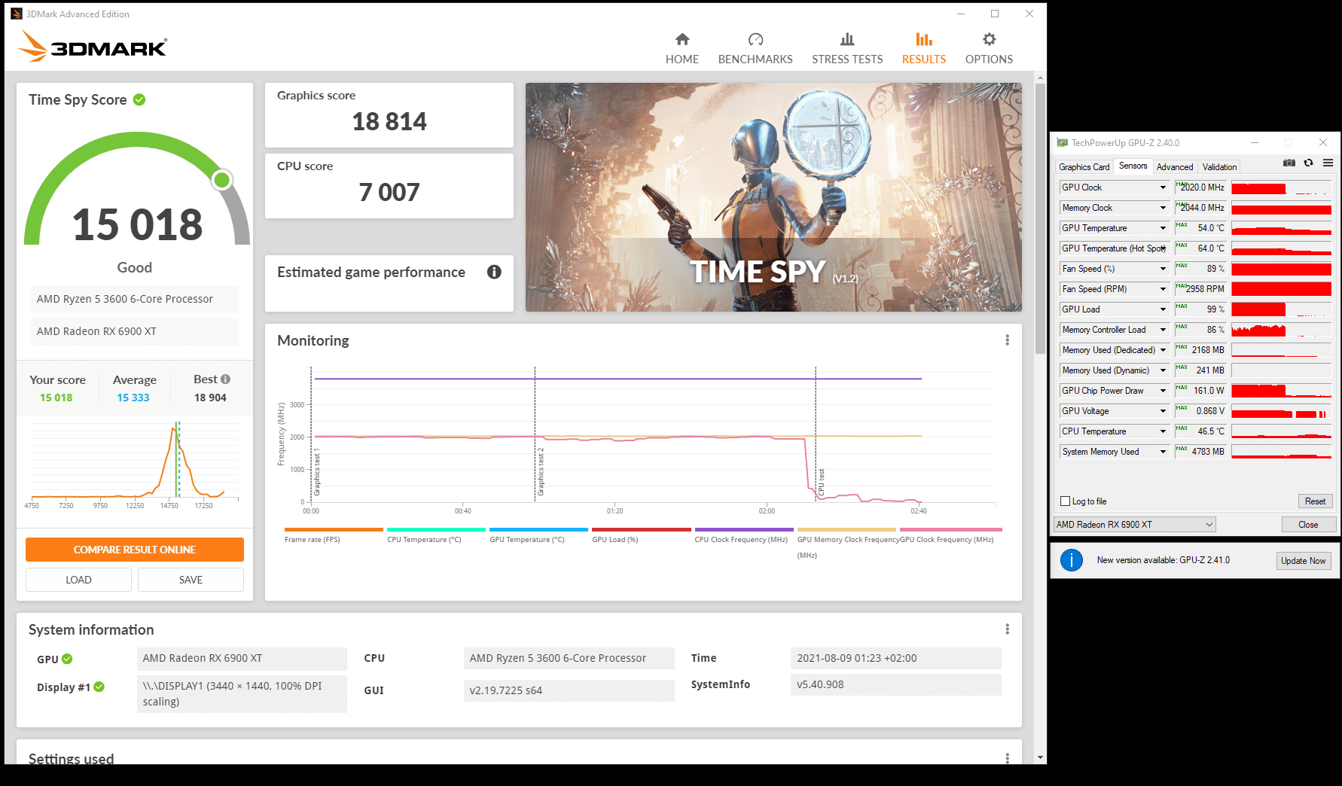Click Reset button in GPU-Z
1342x786 pixels.
click(1315, 501)
